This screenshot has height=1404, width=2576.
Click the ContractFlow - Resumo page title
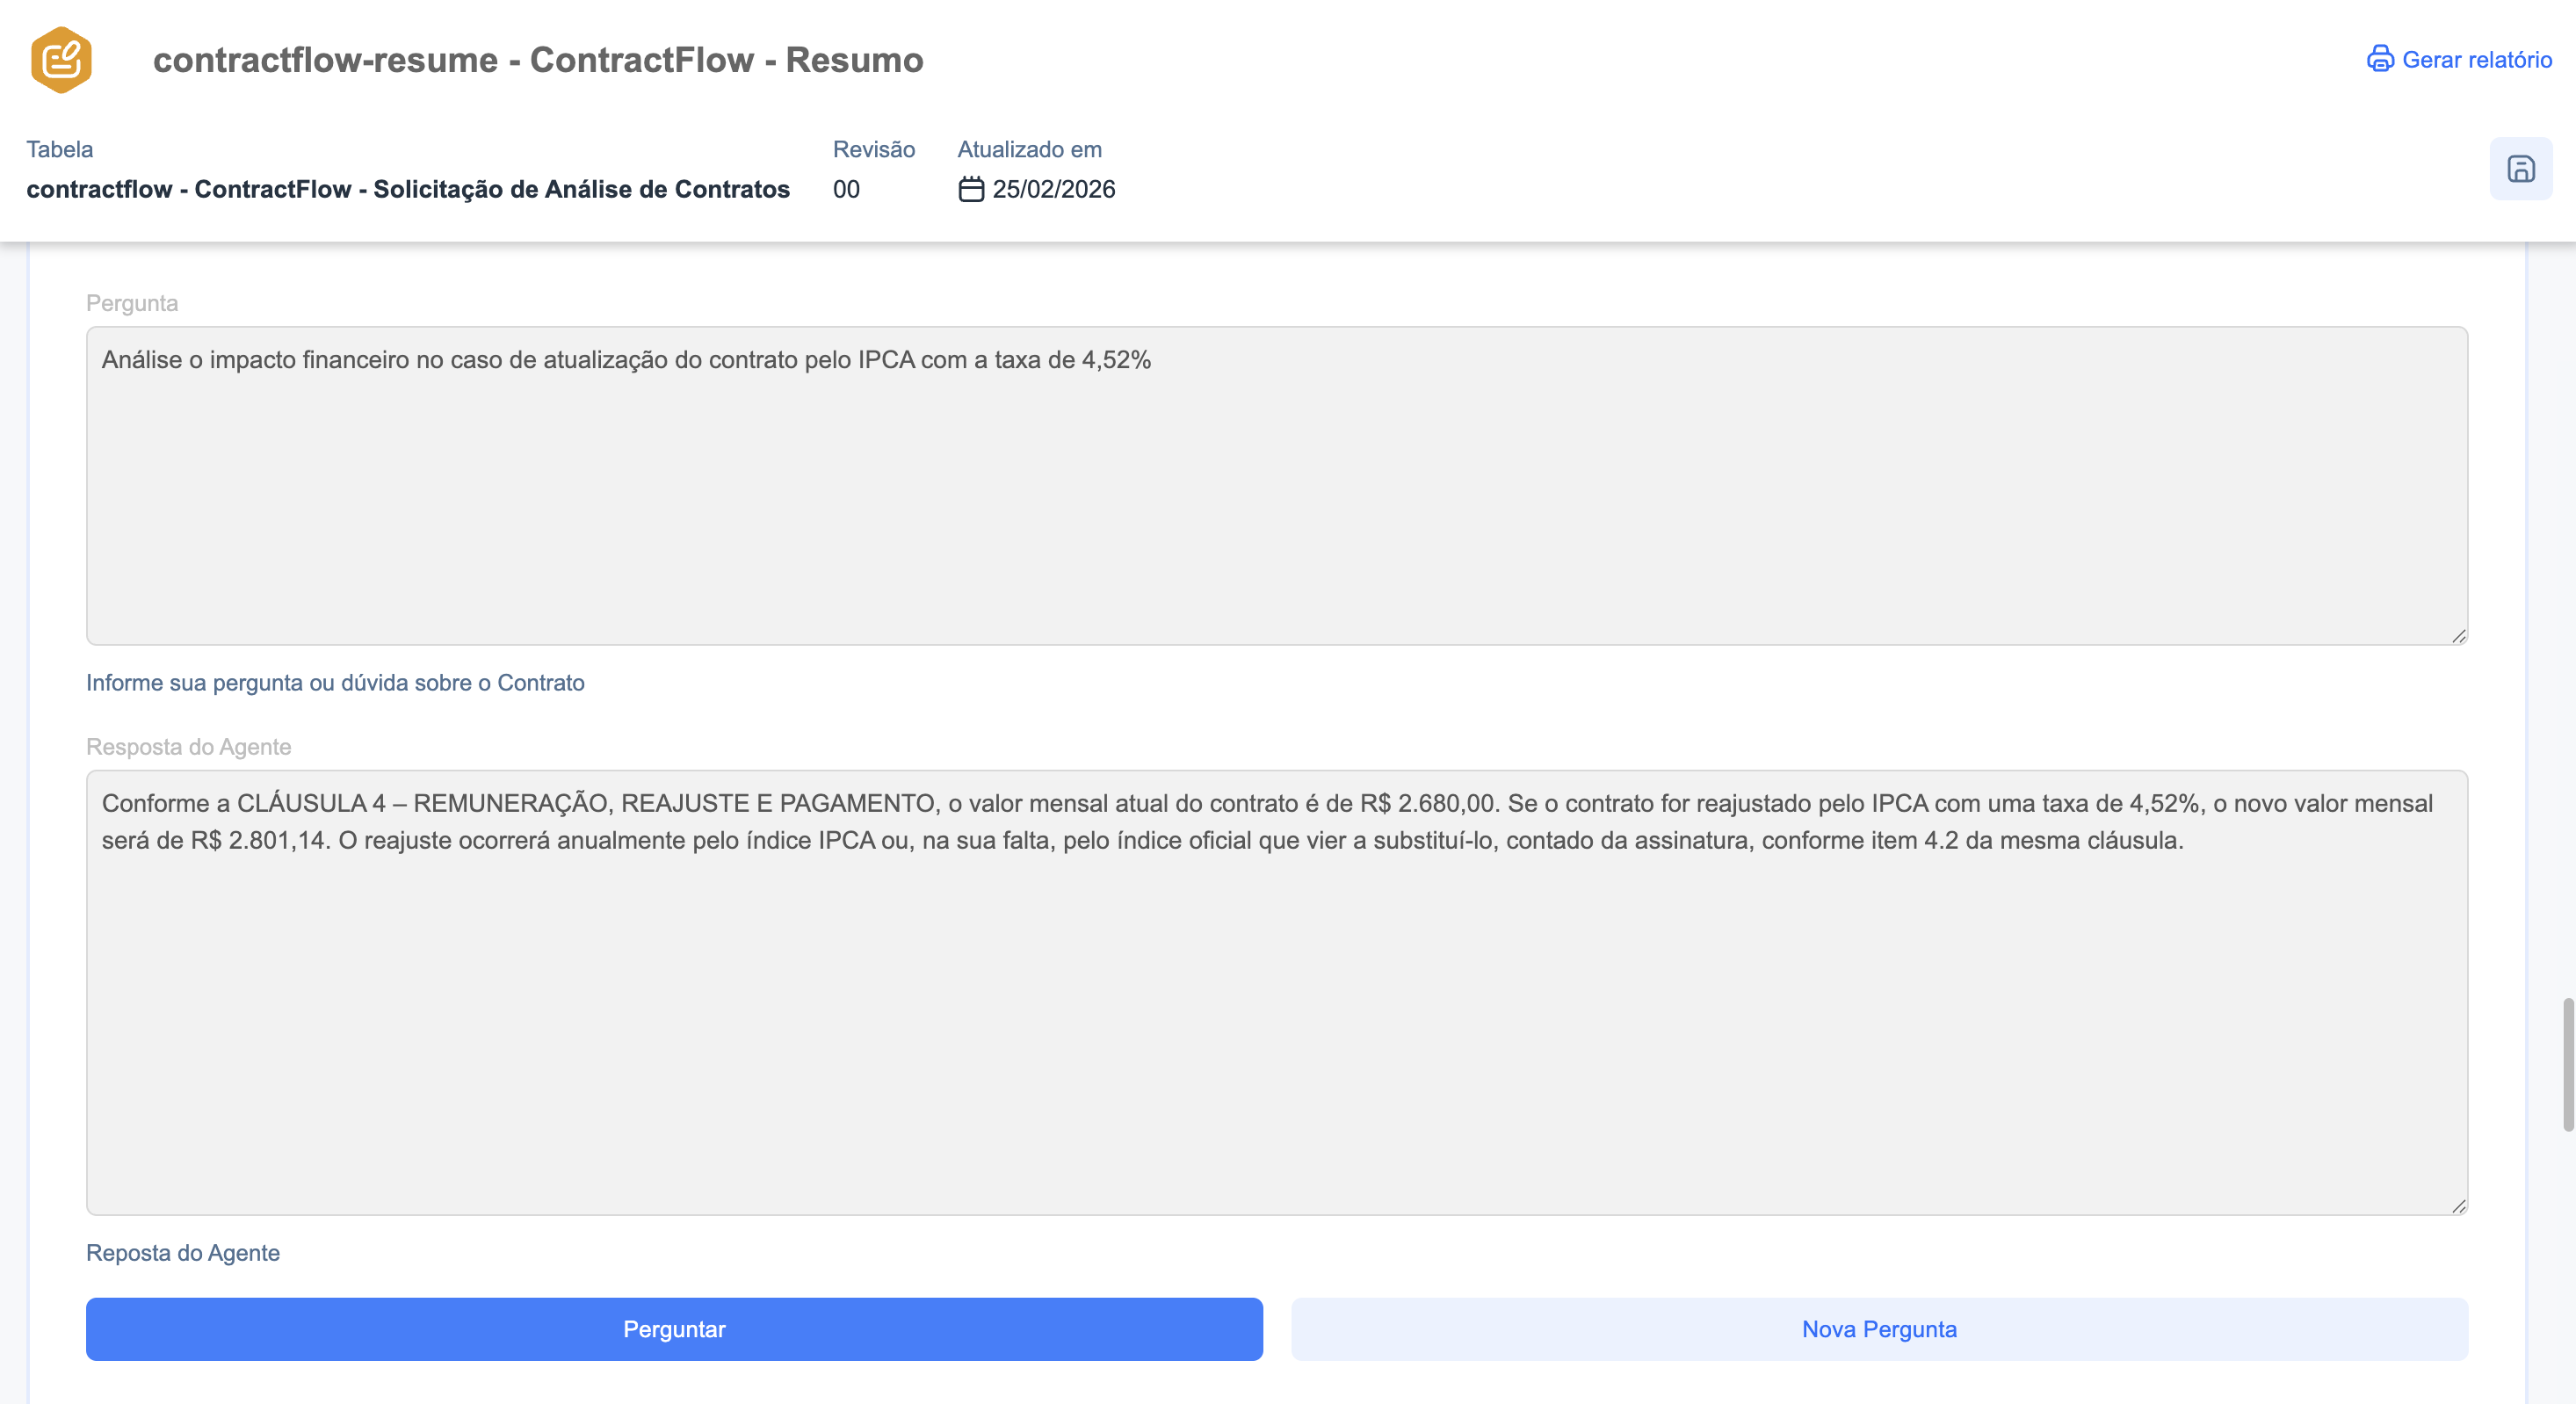pyautogui.click(x=538, y=60)
